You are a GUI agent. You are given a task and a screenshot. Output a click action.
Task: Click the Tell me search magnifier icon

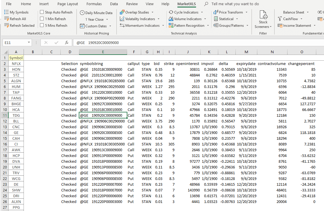point(206,4)
